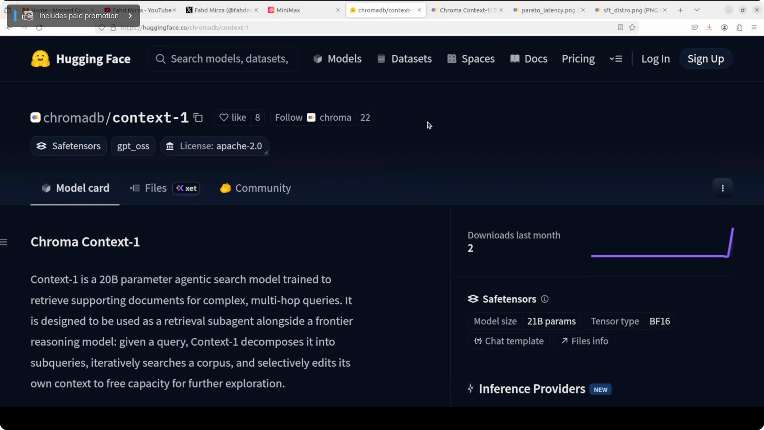Expand the more navigation menu
764x430 pixels.
pos(616,59)
